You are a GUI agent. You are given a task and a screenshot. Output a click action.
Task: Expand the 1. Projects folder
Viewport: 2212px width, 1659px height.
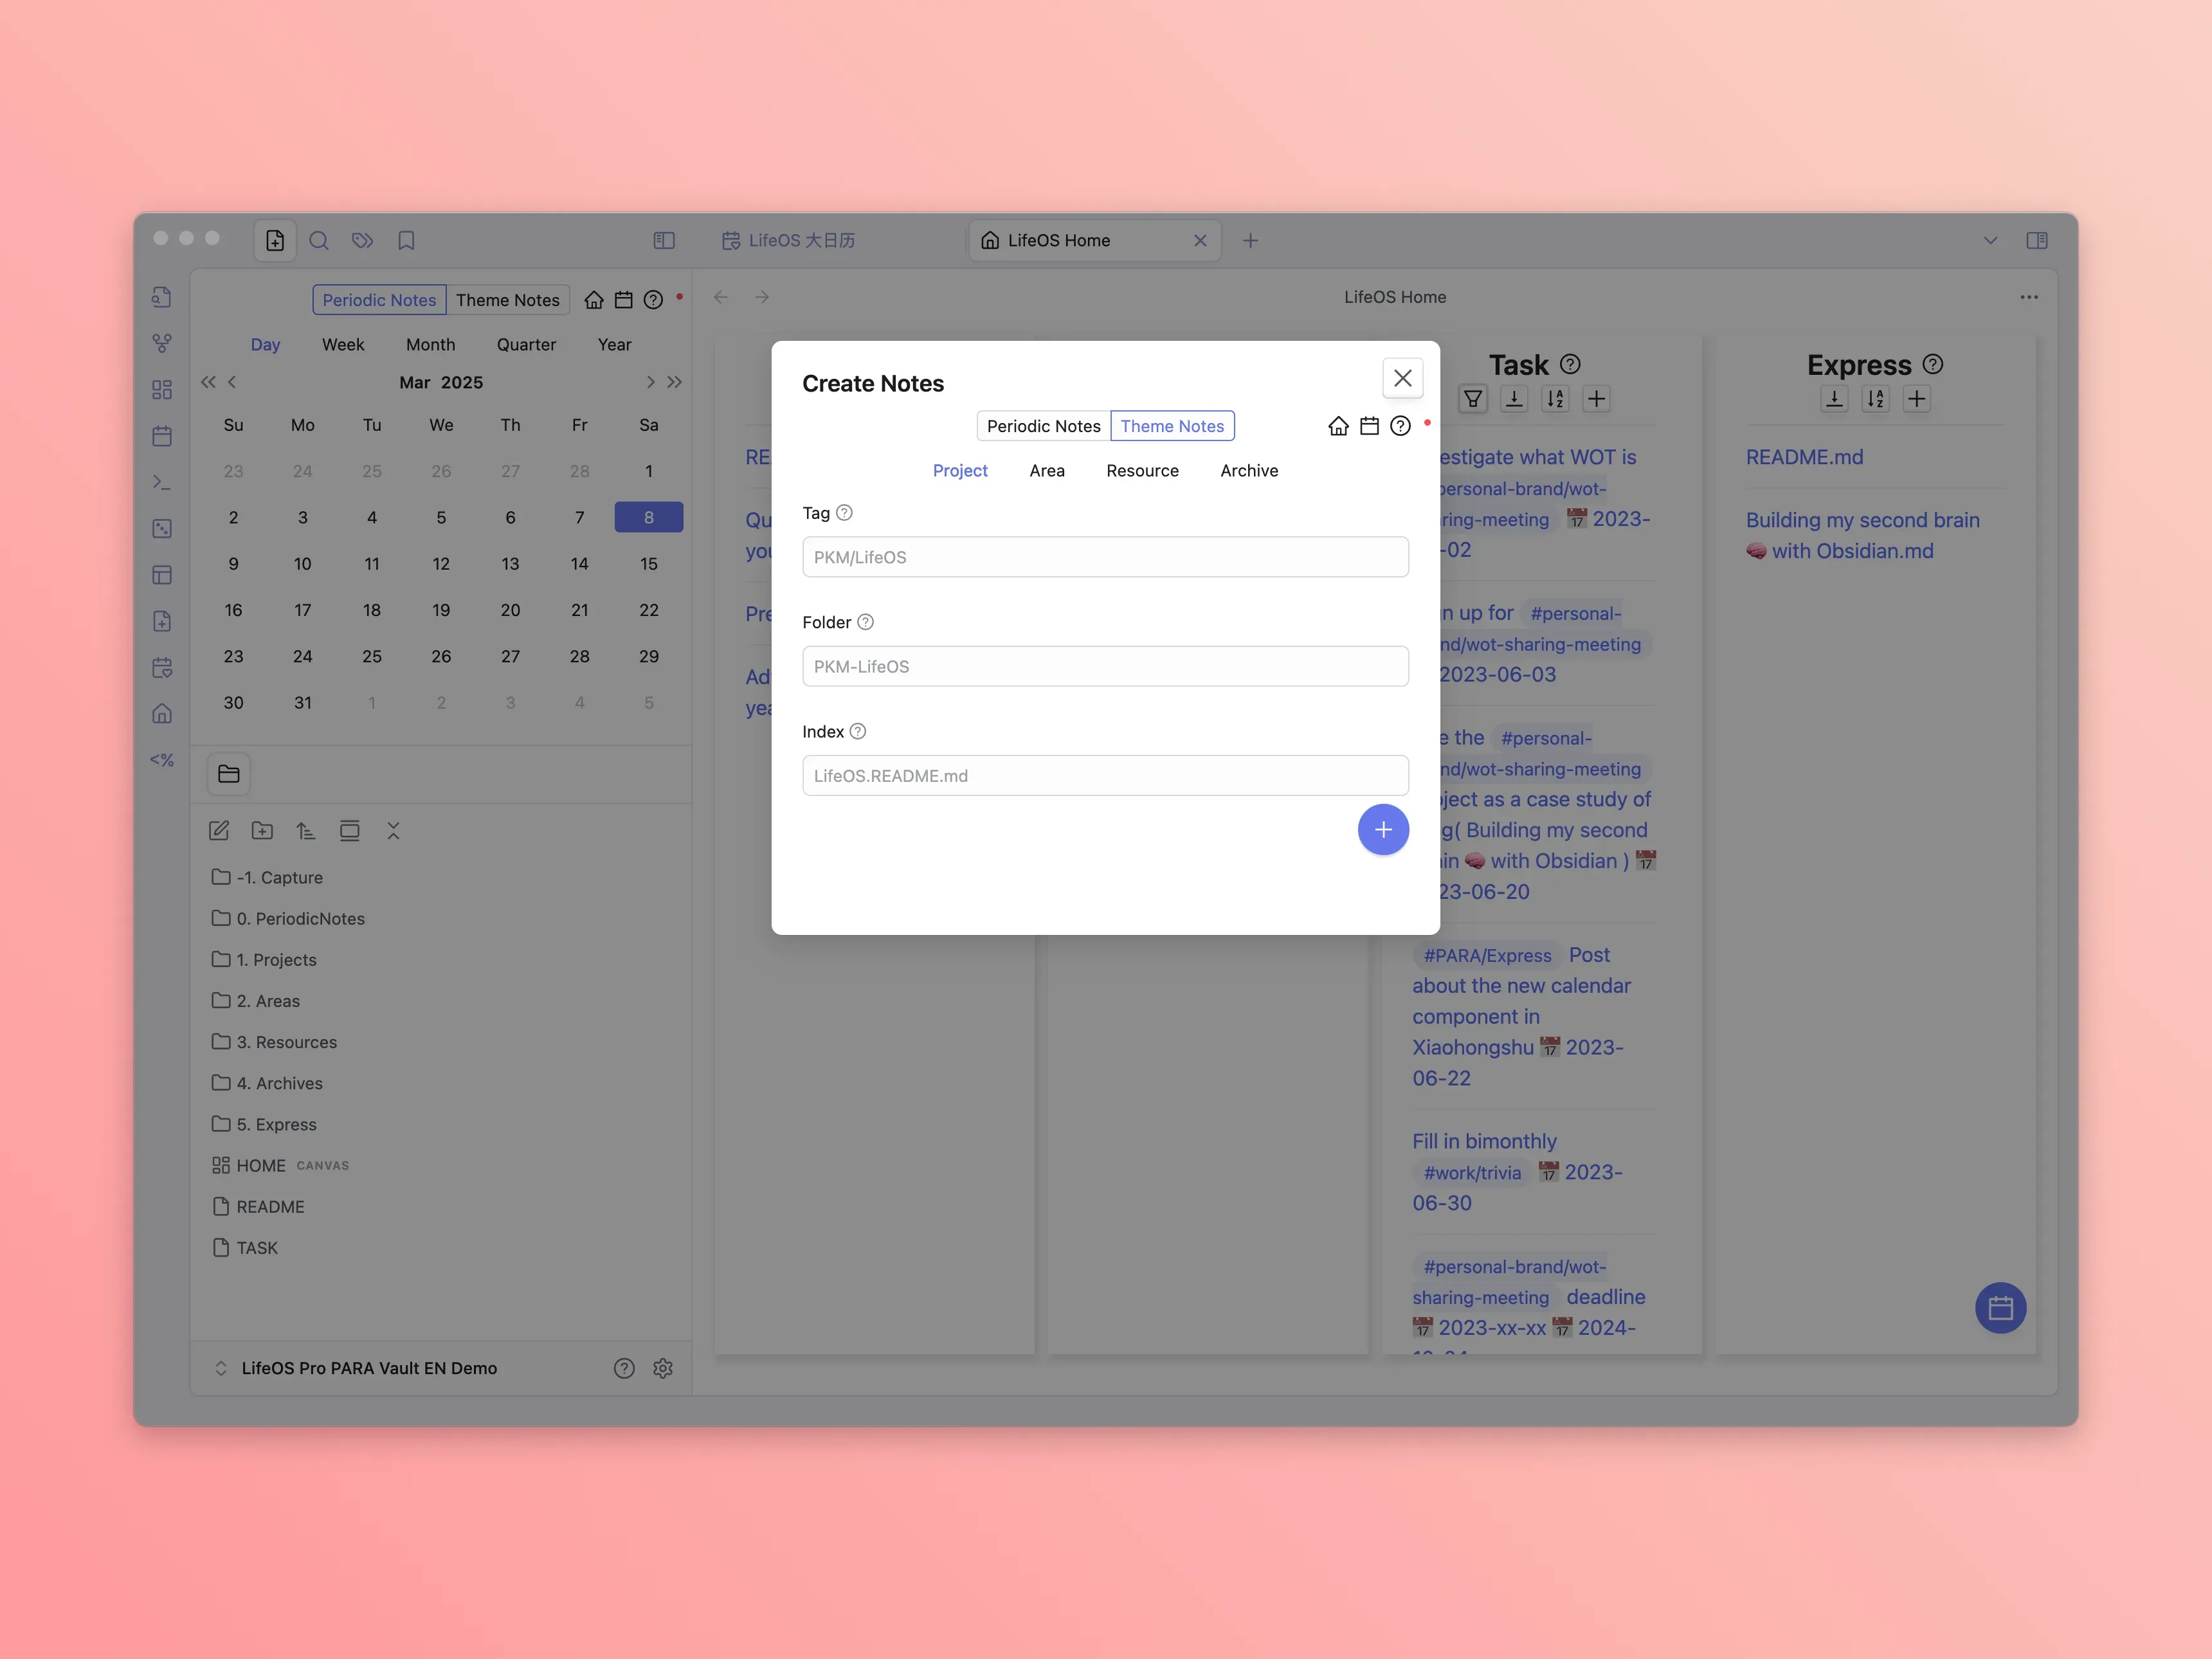point(276,960)
